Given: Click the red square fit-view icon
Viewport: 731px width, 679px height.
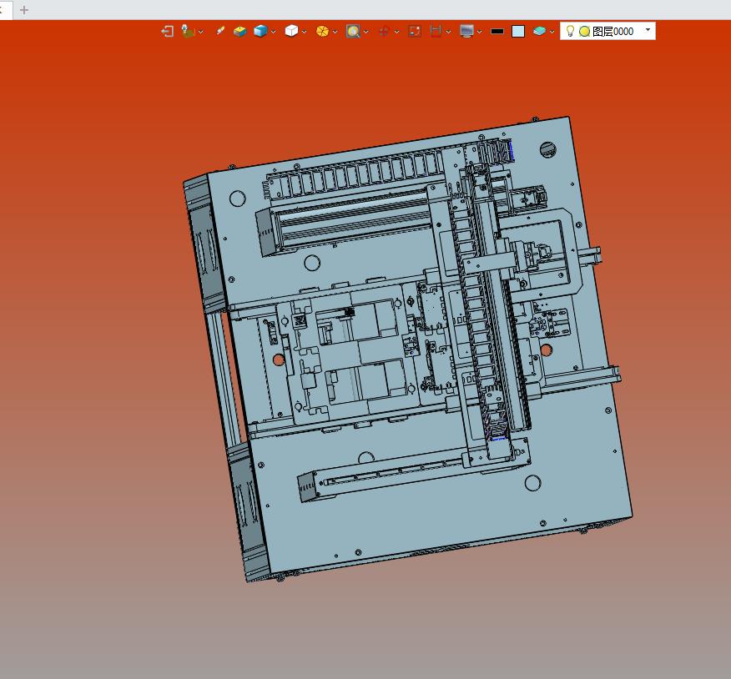Looking at the screenshot, I should tap(415, 31).
